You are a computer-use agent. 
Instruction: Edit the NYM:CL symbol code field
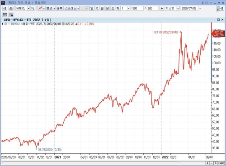tap(21, 8)
